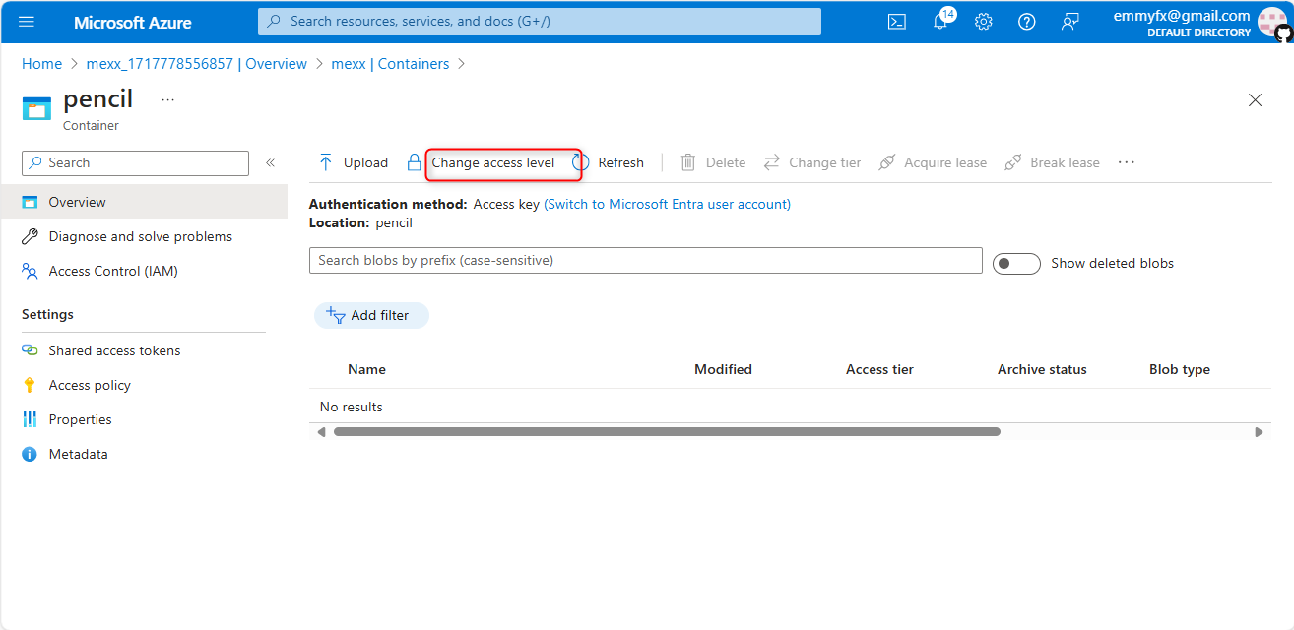Open the notifications bell
This screenshot has height=630, width=1294.
tap(940, 22)
